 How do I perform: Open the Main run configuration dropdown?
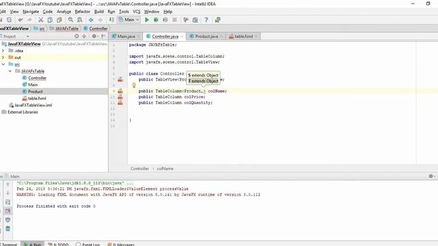(129, 20)
